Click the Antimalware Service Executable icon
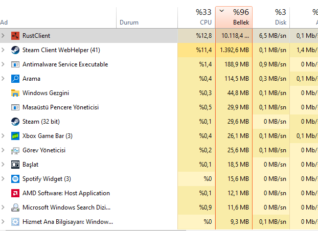This screenshot has width=318, height=231. pos(15,64)
